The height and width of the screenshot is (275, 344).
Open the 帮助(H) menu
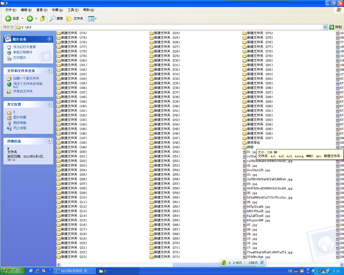click(89, 10)
